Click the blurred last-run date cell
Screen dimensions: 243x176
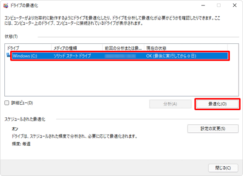[x=120, y=56]
